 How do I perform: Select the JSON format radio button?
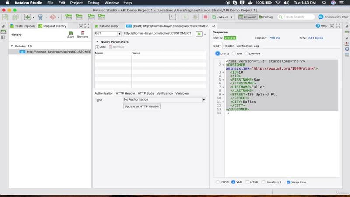pyautogui.click(x=217, y=182)
